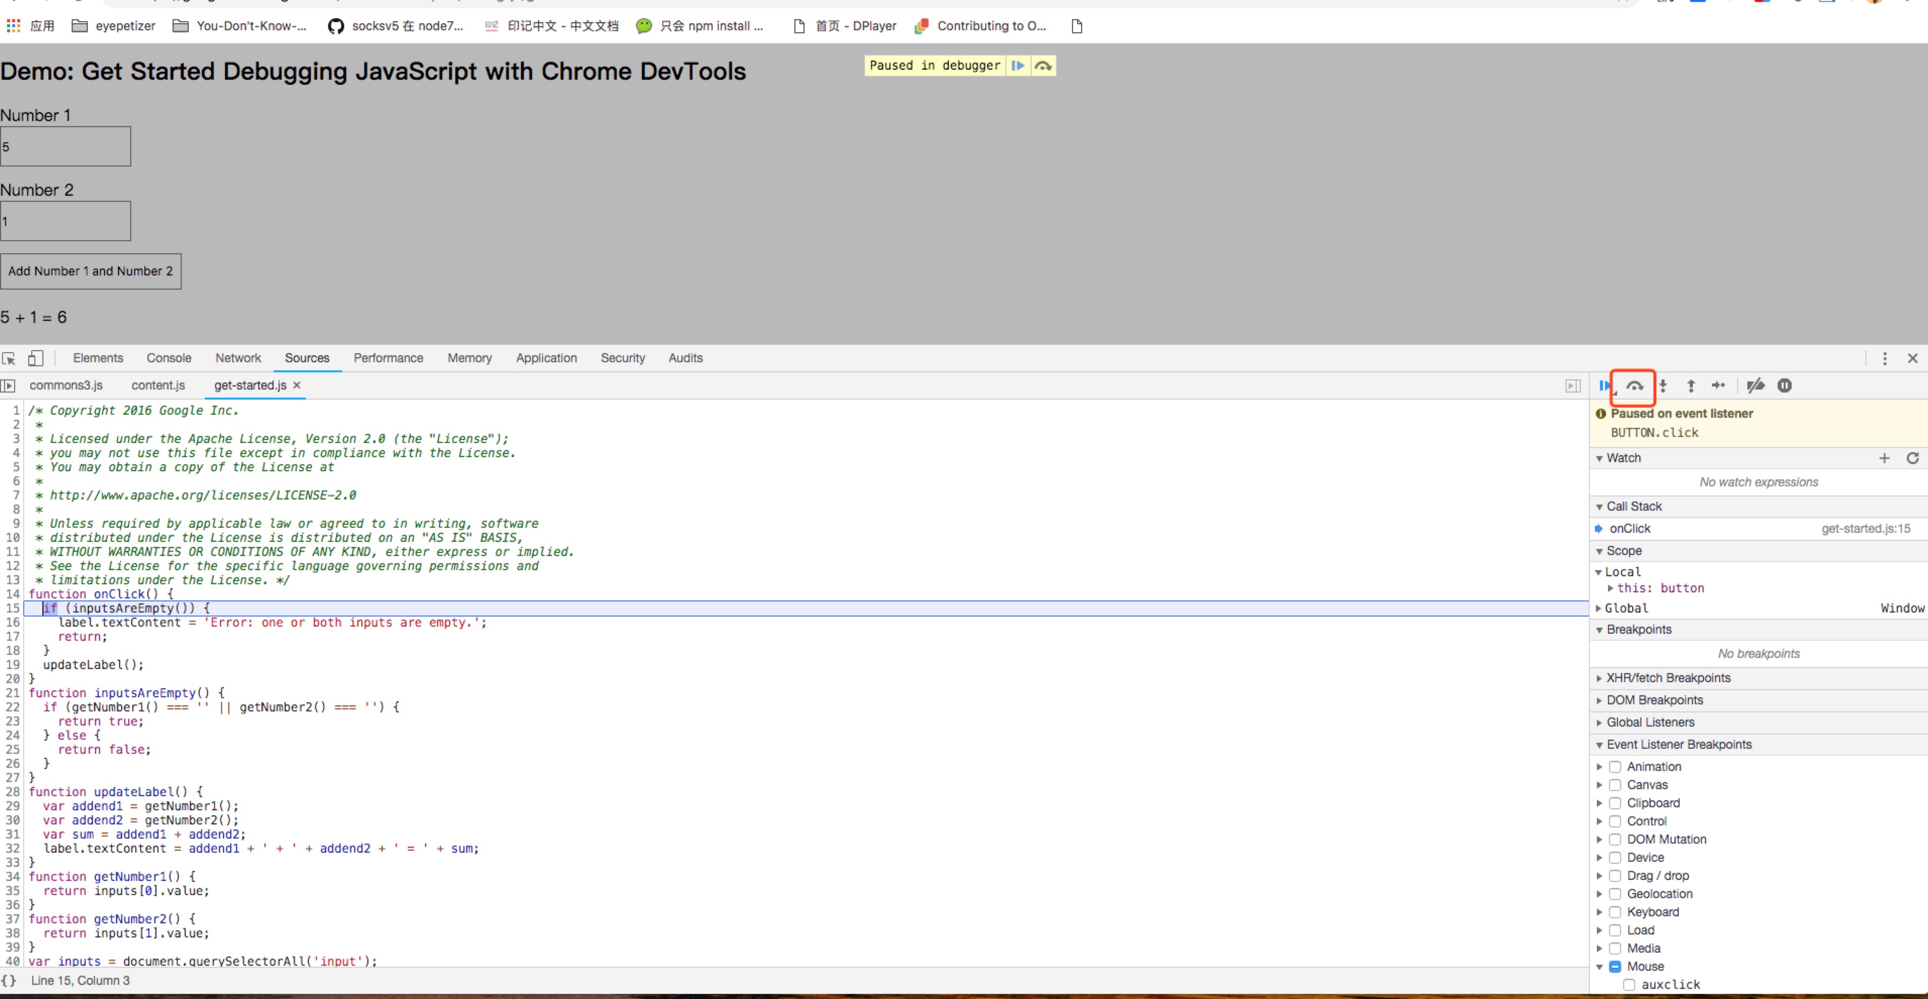1928x999 pixels.
Task: Open the Performance panel
Action: [389, 358]
